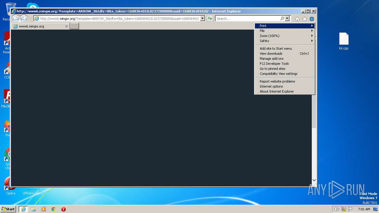Click the Home icon in toolbar
This screenshot has height=213, width=379.
297,19
